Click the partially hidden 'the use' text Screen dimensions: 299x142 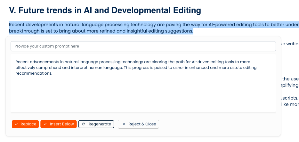tap(290, 79)
